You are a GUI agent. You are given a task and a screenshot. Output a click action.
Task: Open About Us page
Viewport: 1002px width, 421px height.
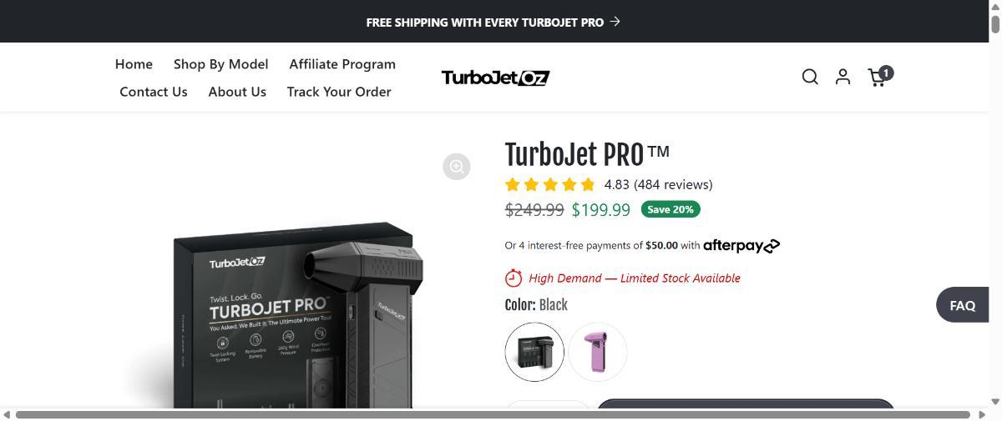tap(237, 92)
